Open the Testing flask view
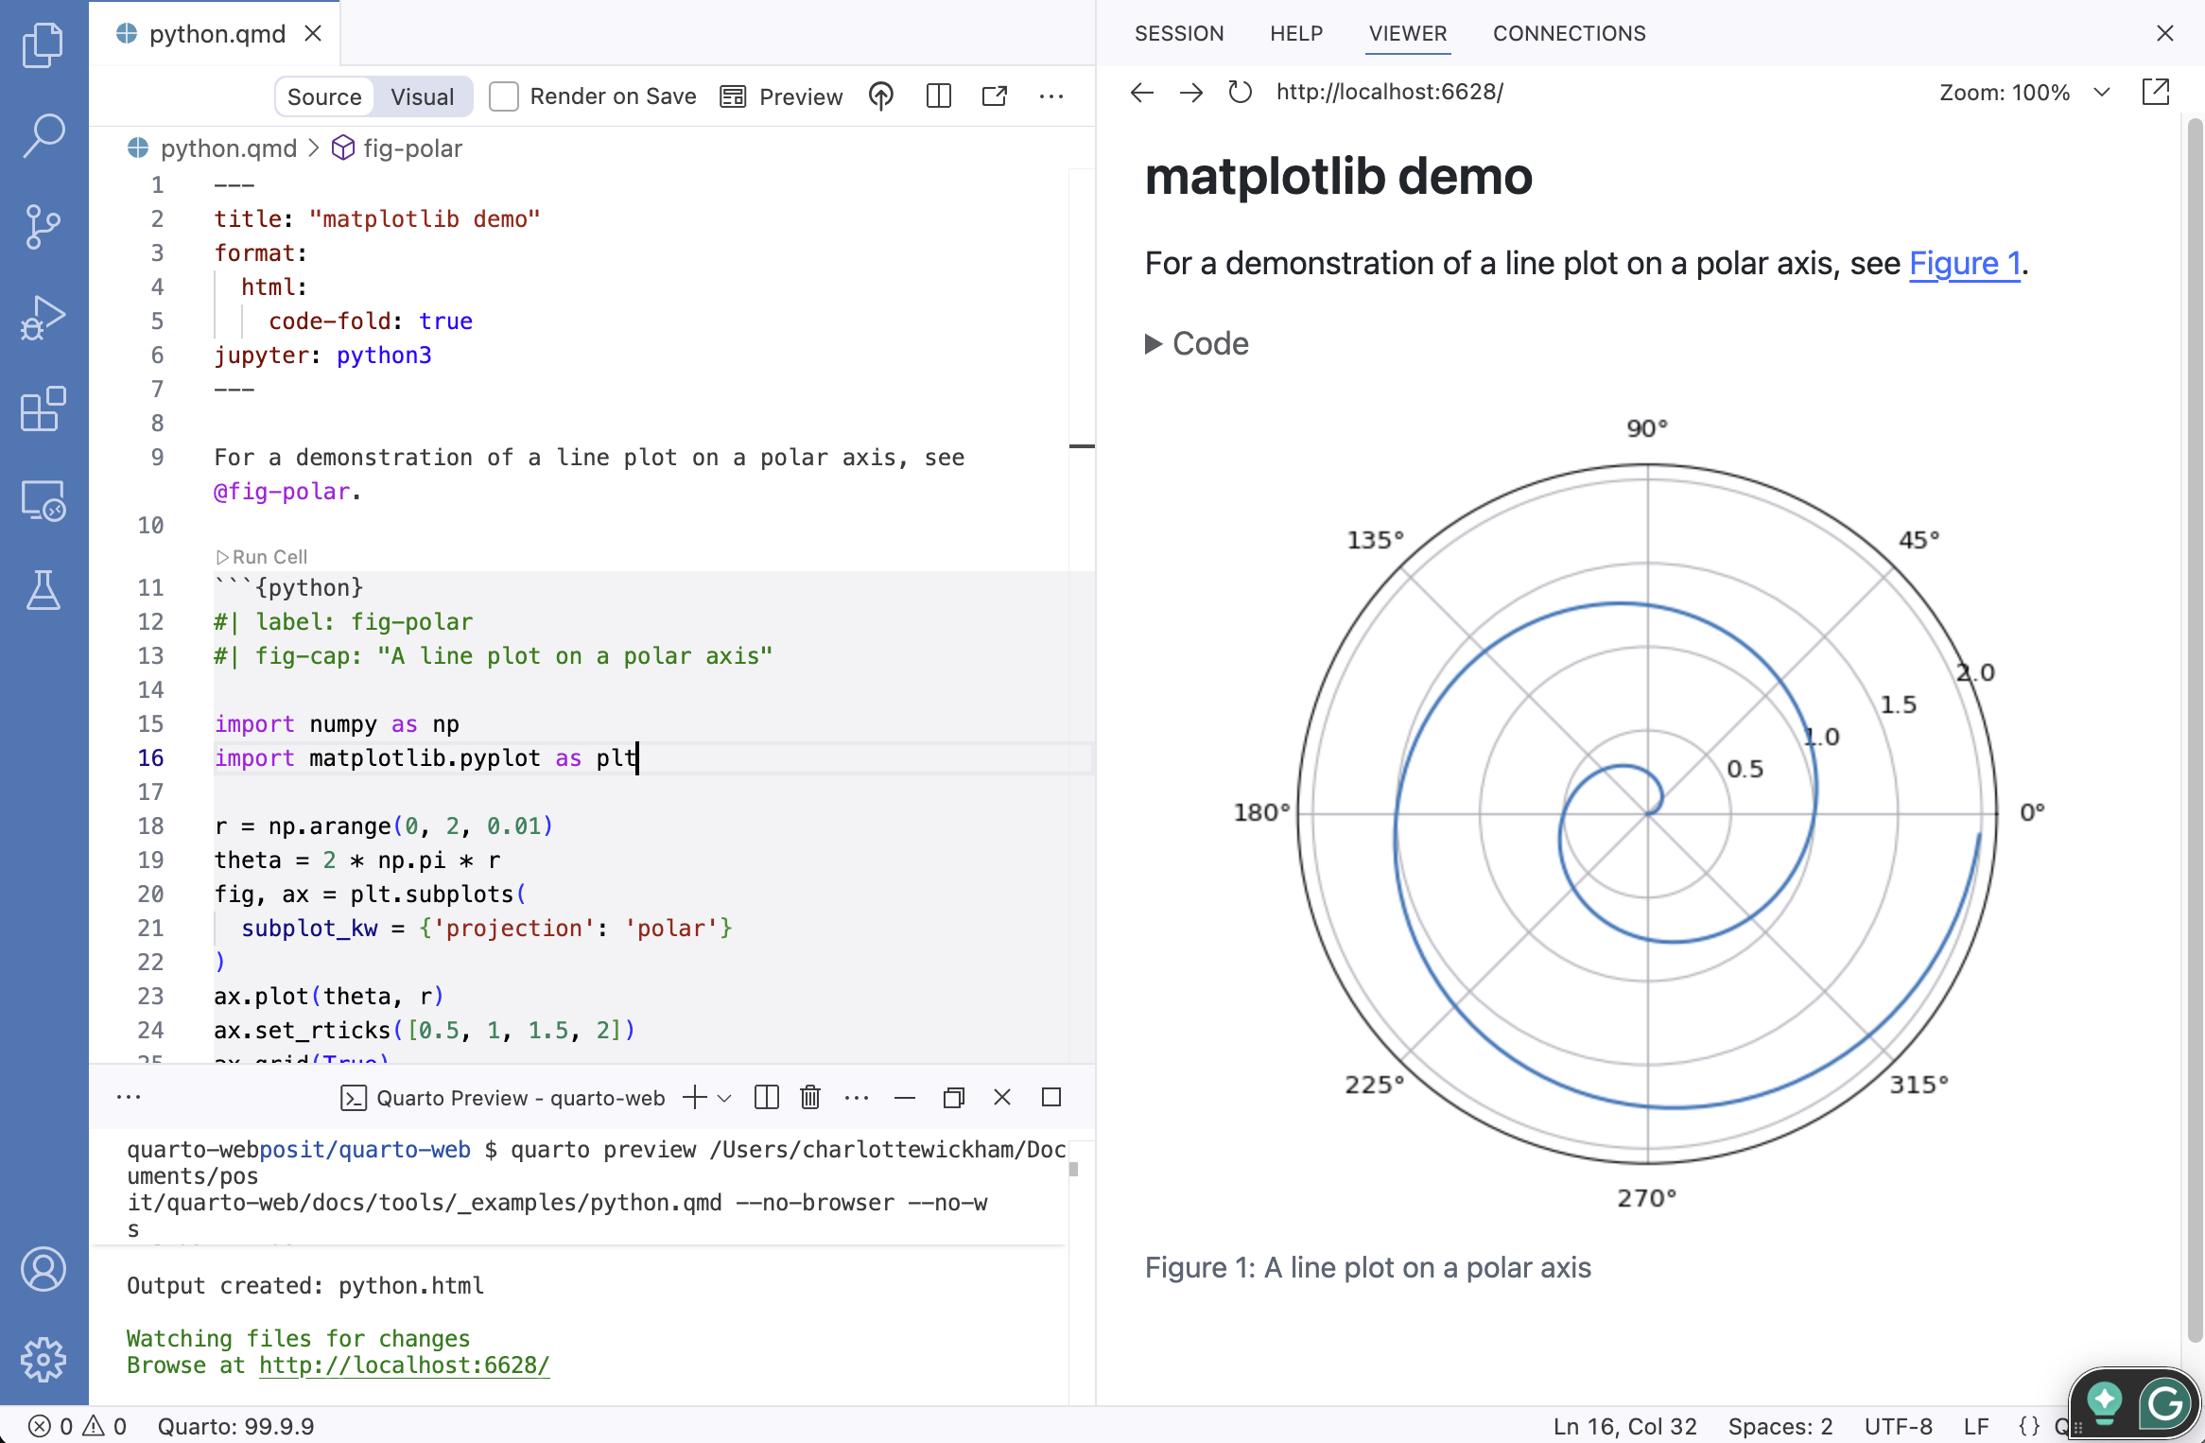 (x=43, y=591)
